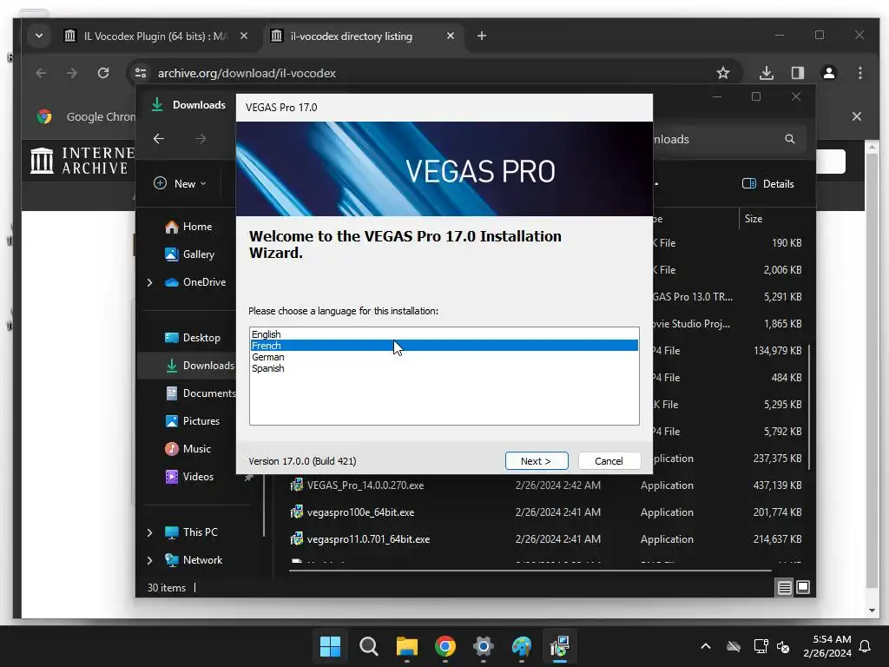Choose German as installation language

click(x=267, y=357)
